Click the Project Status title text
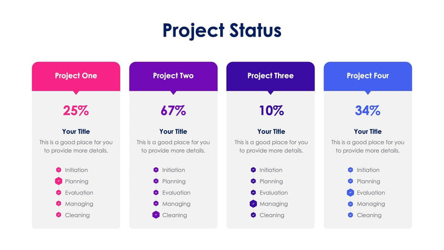This screenshot has width=444, height=250. [222, 30]
